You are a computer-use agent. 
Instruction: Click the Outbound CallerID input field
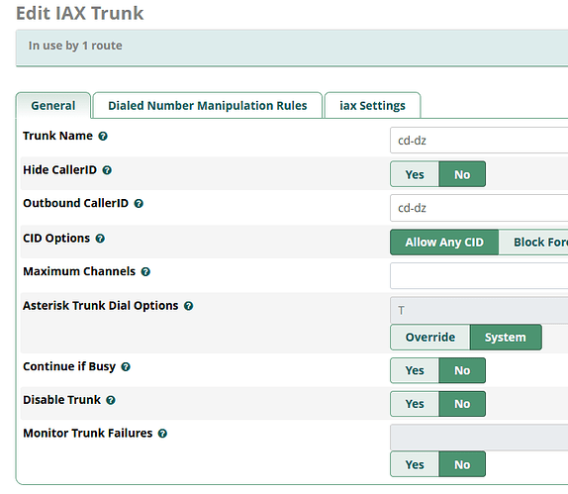pos(479,208)
